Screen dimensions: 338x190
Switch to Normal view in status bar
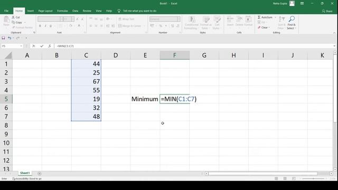tap(276, 178)
